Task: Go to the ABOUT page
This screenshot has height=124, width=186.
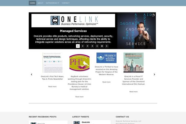Action: (x=40, y=3)
